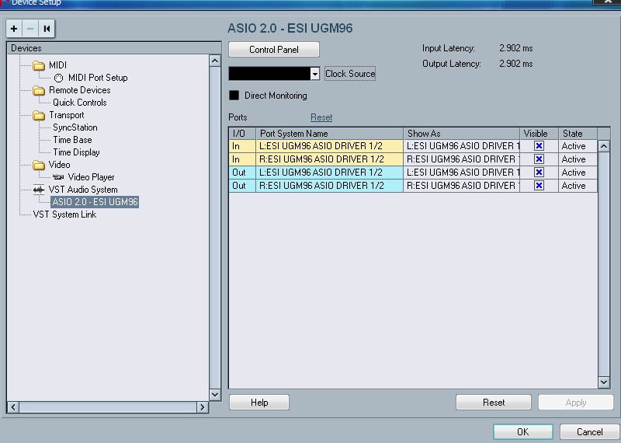
Task: Select VST Audio System in the tree
Action: pyautogui.click(x=83, y=190)
